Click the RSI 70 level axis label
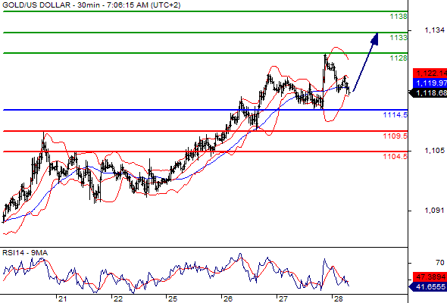This screenshot has width=447, height=303. pyautogui.click(x=440, y=263)
